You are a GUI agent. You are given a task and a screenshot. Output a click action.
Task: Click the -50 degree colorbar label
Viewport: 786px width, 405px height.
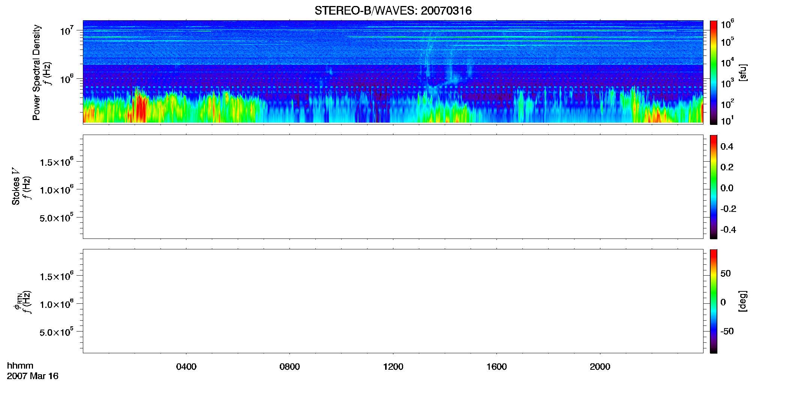pos(727,331)
